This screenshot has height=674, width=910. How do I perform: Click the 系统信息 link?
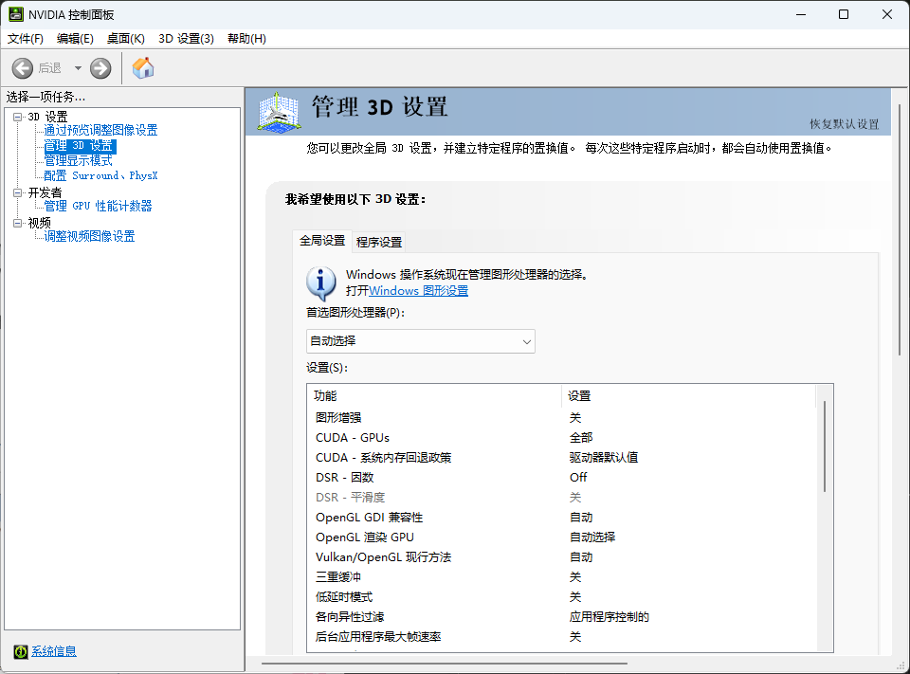[x=54, y=651]
